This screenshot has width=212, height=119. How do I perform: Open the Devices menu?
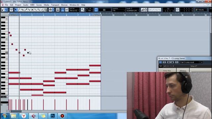pyautogui.click(x=64, y=5)
